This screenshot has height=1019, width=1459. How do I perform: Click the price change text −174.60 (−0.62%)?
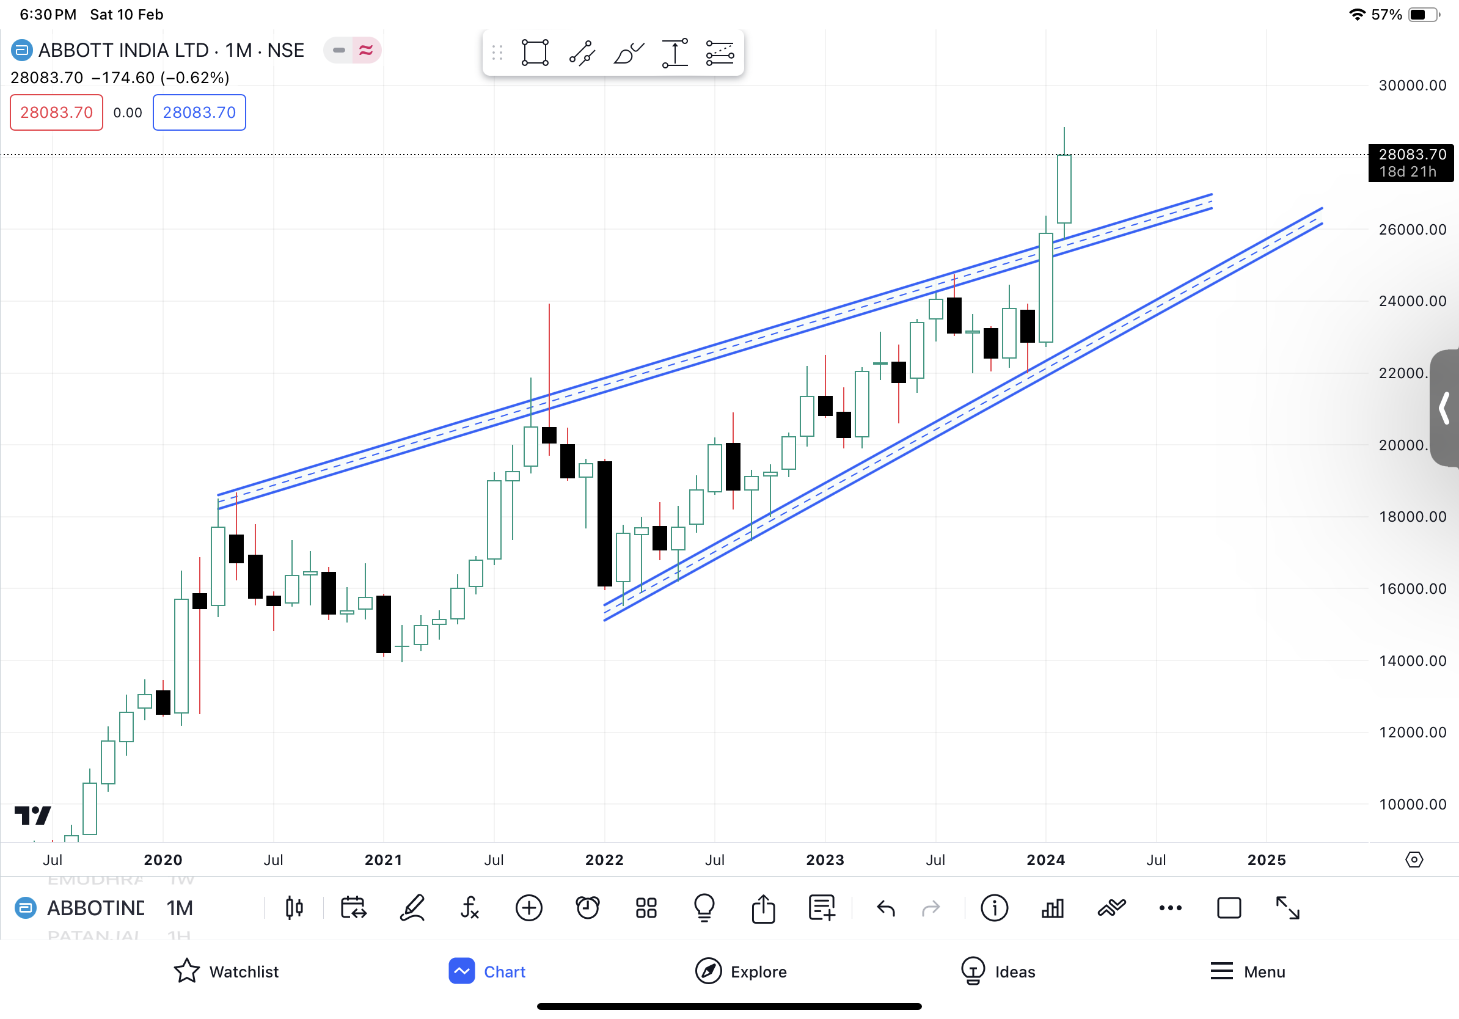pyautogui.click(x=160, y=78)
